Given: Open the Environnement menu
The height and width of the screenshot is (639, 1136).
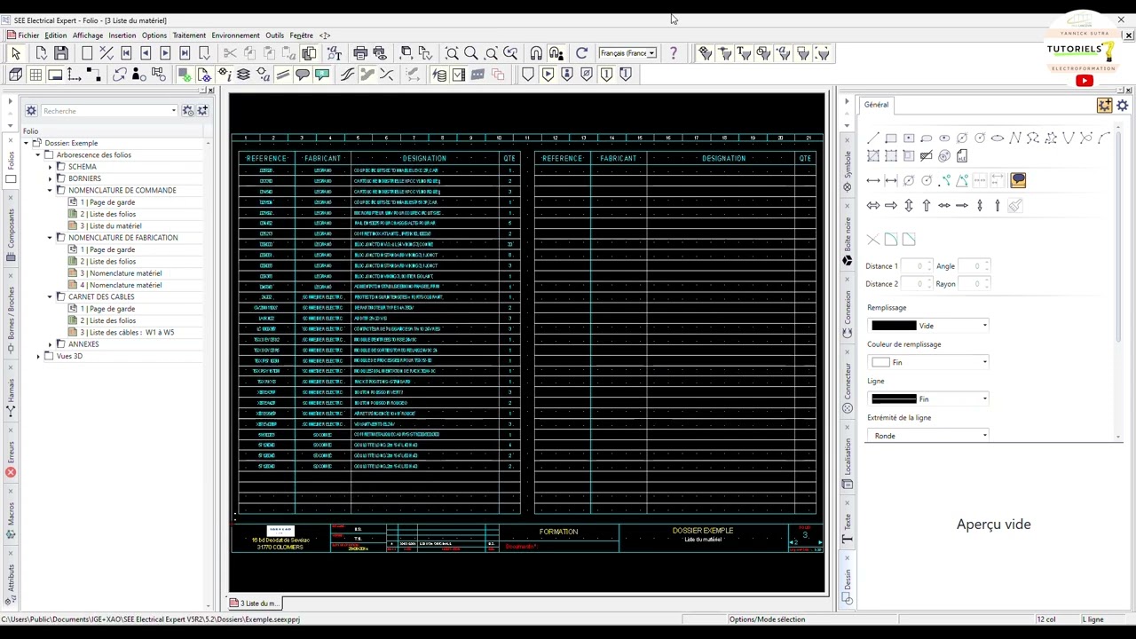Looking at the screenshot, I should (235, 35).
